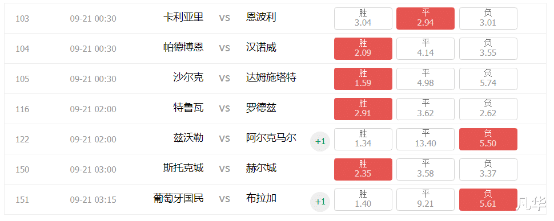This screenshot has height=221, width=554.
Task: Pick 负 3.55 in match 104
Action: (x=488, y=48)
